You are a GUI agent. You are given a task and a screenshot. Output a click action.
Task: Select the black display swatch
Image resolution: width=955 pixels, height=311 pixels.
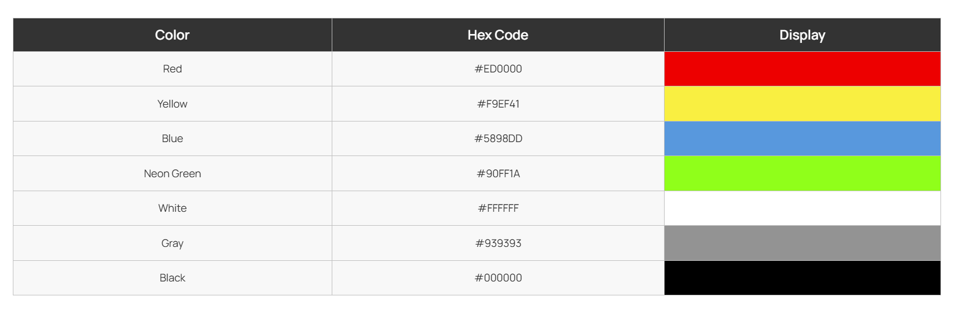coord(802,278)
